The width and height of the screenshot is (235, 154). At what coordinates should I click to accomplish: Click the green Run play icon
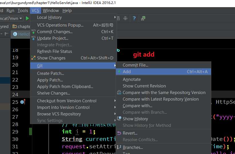pyautogui.click(x=27, y=19)
